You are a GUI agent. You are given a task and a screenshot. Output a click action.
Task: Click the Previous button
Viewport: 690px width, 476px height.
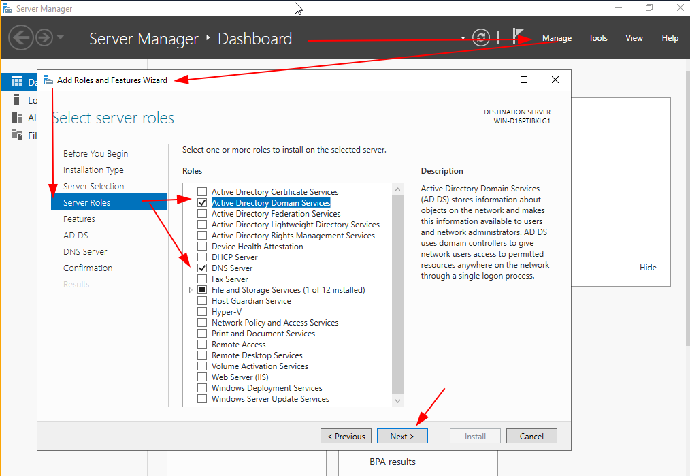pos(346,436)
